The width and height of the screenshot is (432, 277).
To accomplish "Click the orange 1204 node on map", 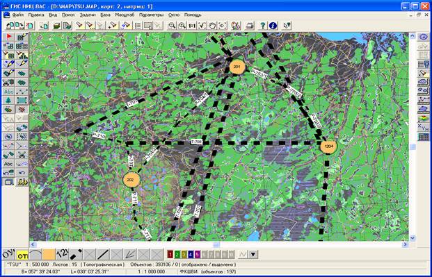I will (328, 146).
